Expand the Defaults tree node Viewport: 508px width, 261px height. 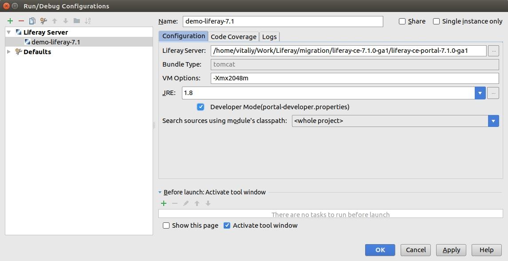(9, 51)
